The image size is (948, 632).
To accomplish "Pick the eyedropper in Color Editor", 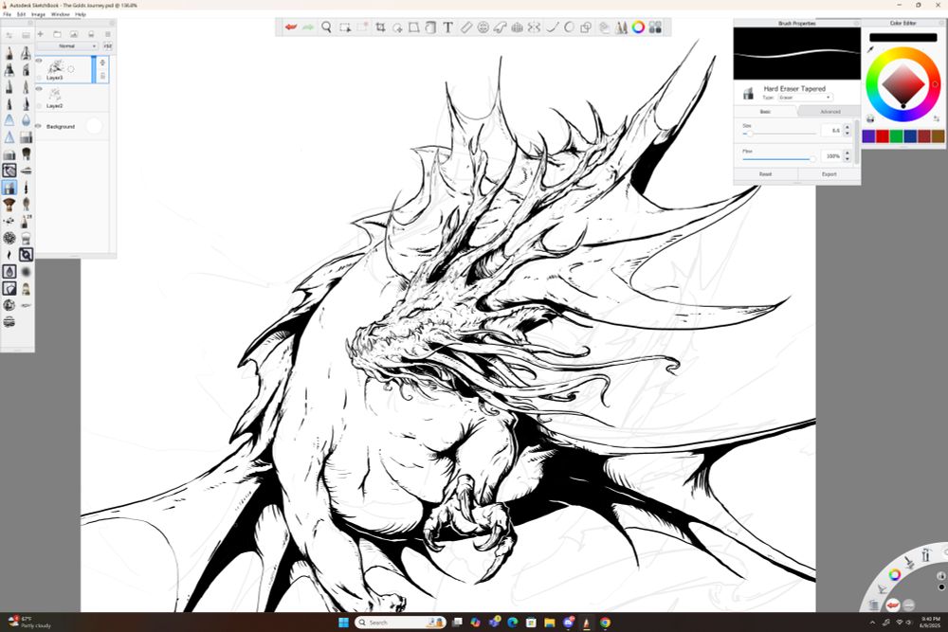I will pyautogui.click(x=870, y=49).
